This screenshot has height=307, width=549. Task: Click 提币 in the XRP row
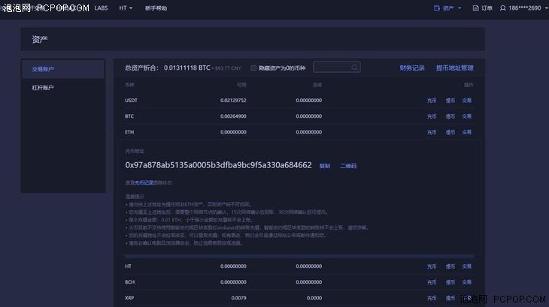coord(450,298)
